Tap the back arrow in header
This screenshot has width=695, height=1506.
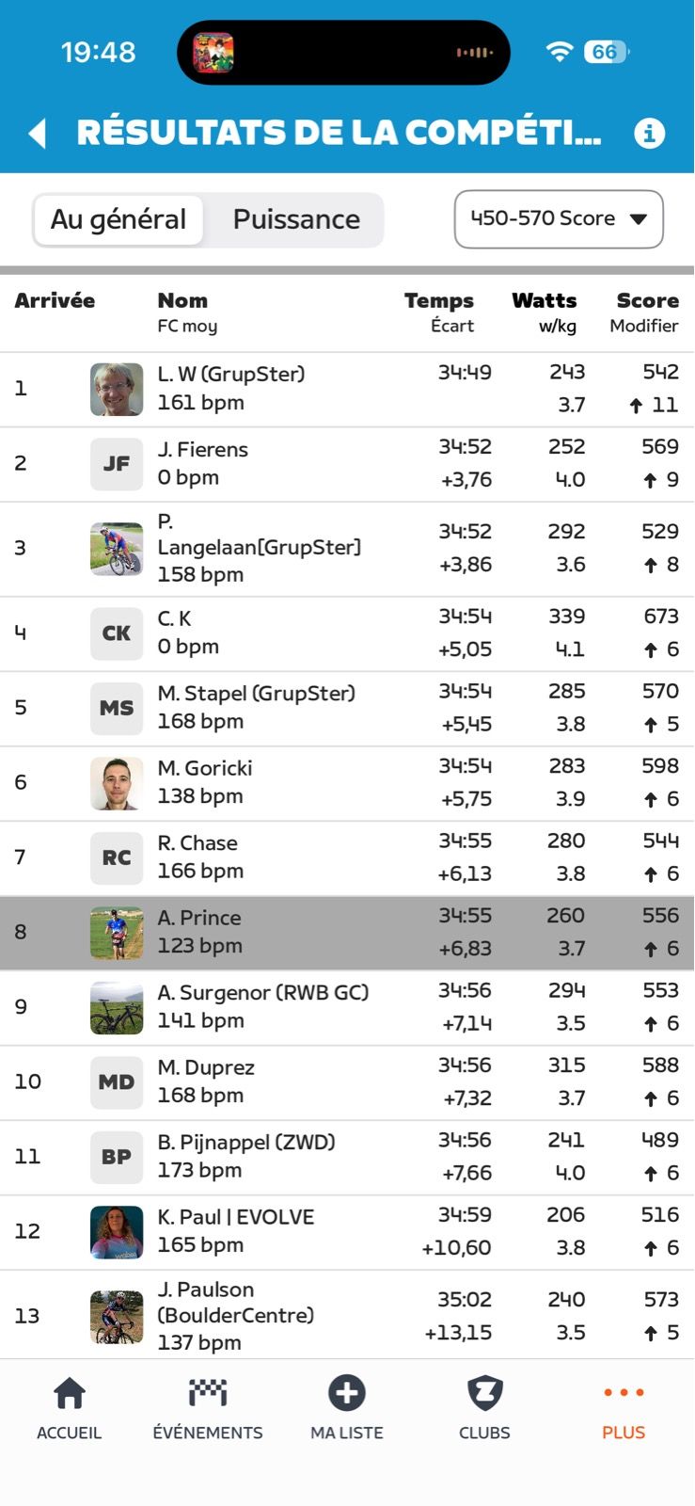[x=39, y=133]
